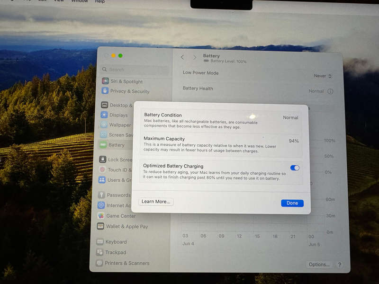The height and width of the screenshot is (284, 379).
Task: Click the Privacy & Security label
Action: (130, 91)
